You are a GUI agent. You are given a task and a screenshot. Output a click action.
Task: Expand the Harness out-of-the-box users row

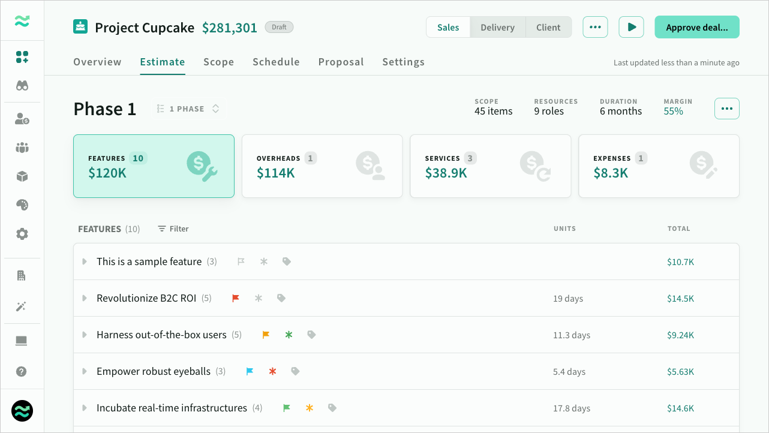[x=85, y=335]
